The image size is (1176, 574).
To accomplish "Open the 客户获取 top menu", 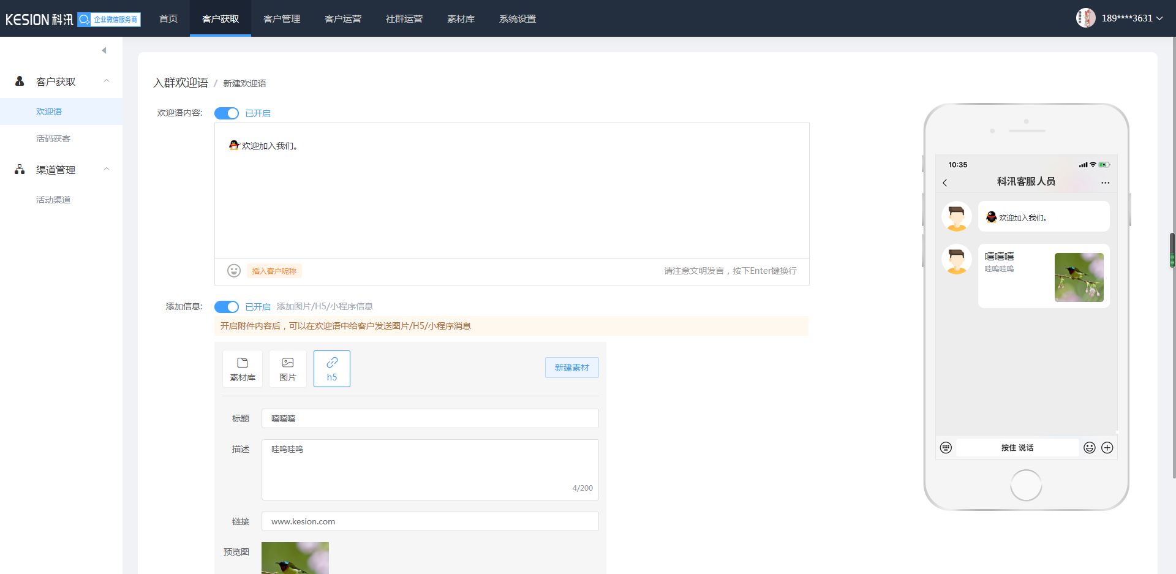I will pyautogui.click(x=221, y=19).
